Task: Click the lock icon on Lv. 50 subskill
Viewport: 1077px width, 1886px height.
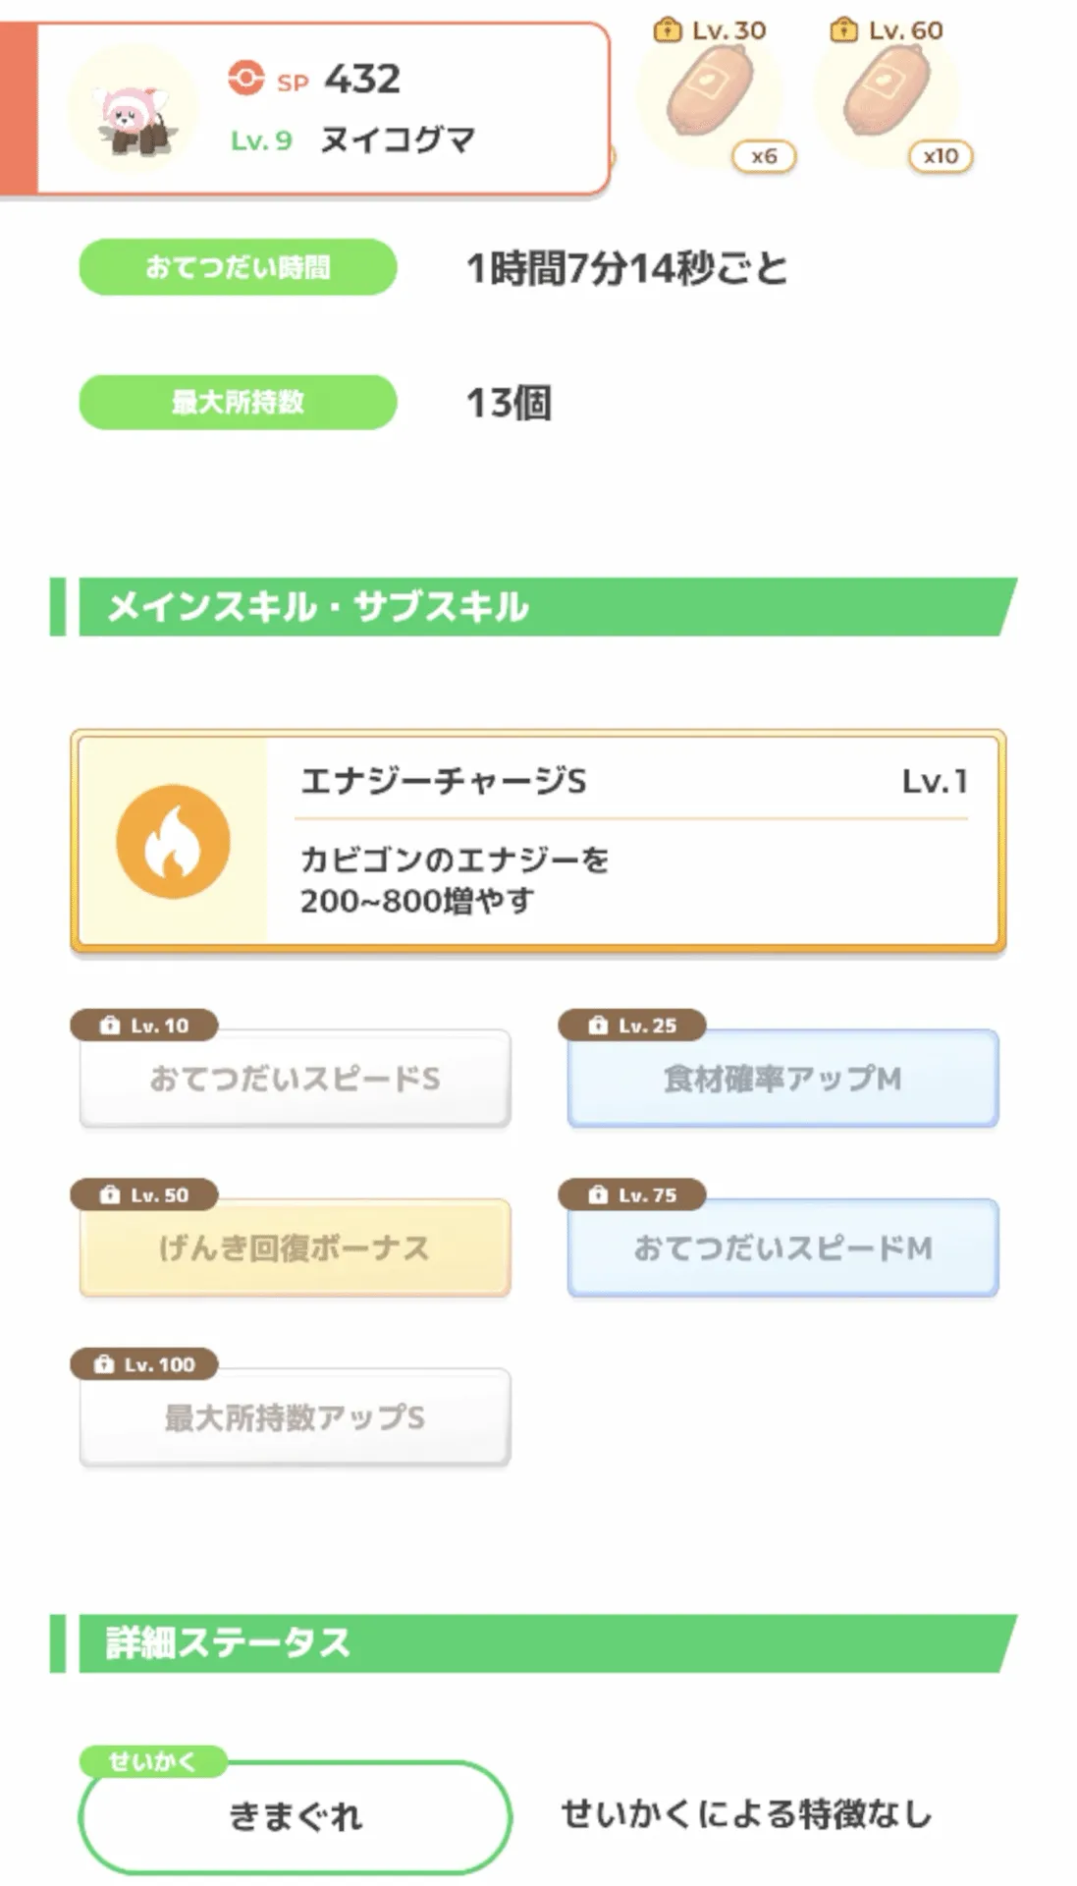Action: click(x=110, y=1194)
